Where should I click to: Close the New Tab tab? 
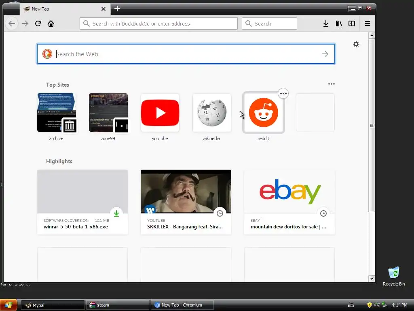point(103,9)
